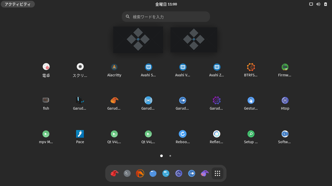Open the 電卓 calculator app
The height and width of the screenshot is (186, 332).
46,70
